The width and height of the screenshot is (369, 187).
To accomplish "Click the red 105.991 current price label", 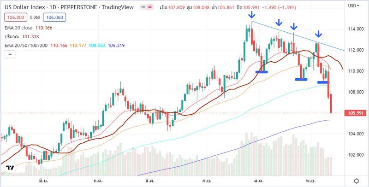I will click(x=356, y=113).
